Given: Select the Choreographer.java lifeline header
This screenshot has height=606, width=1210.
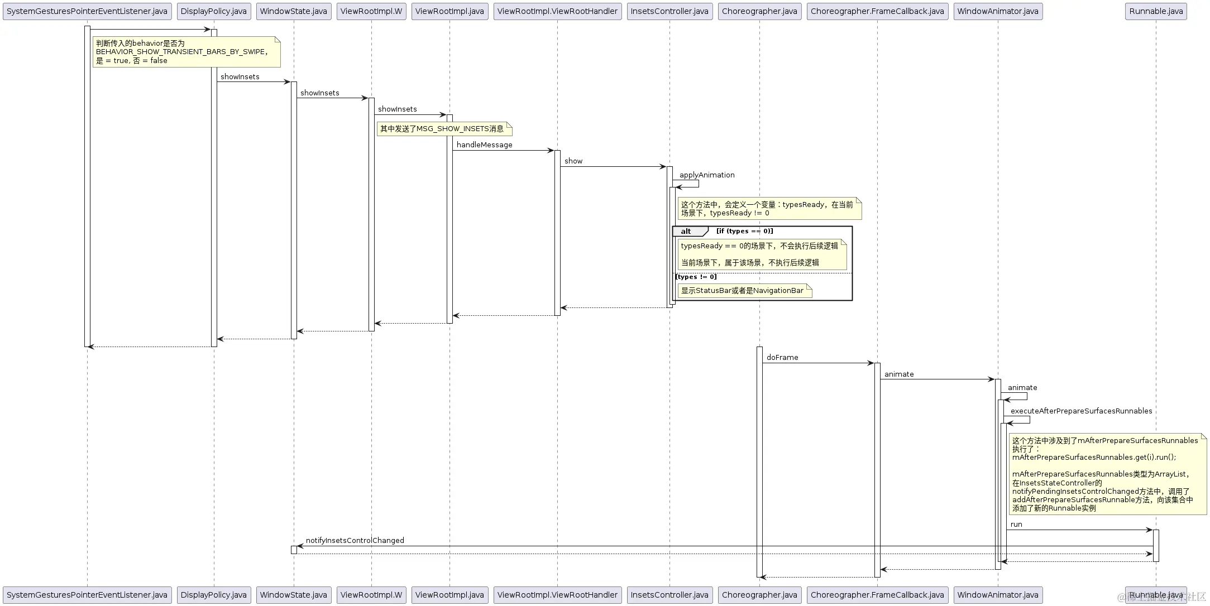Looking at the screenshot, I should point(759,11).
